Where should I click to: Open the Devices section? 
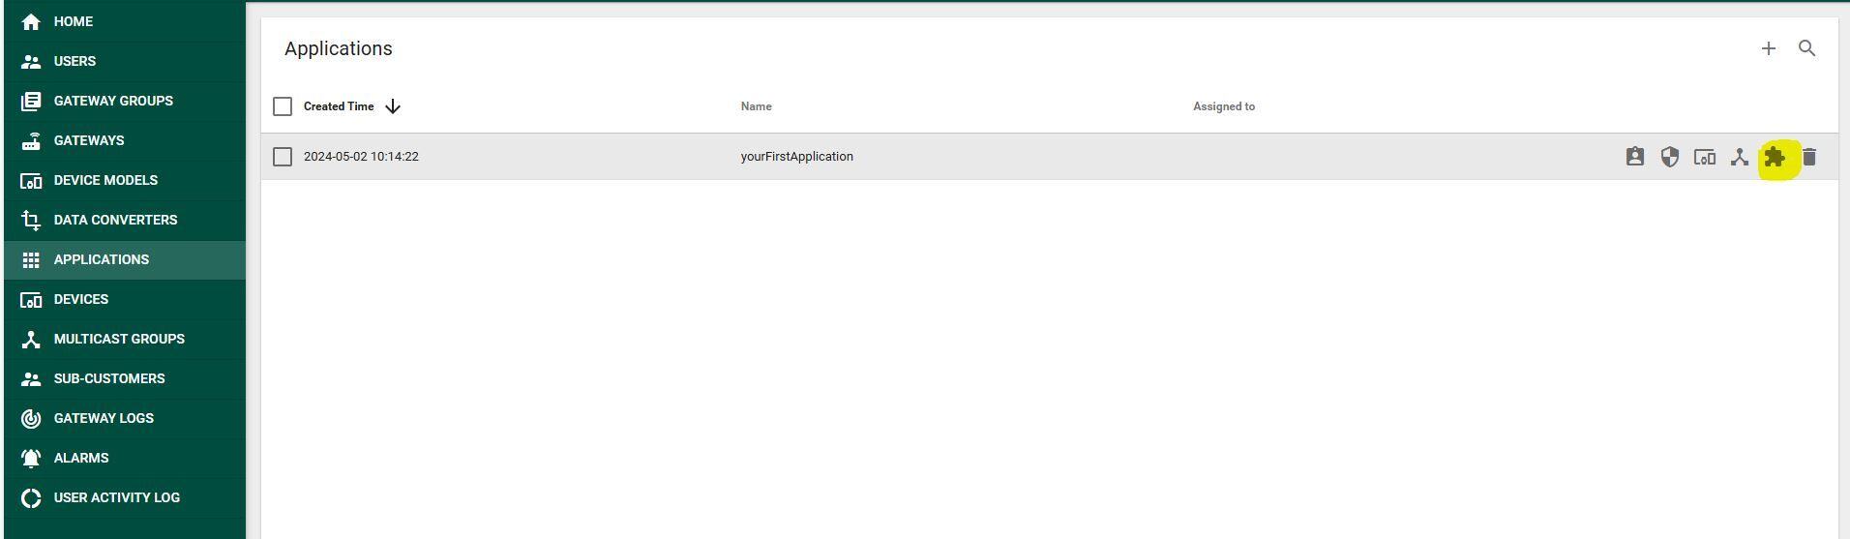point(124,299)
